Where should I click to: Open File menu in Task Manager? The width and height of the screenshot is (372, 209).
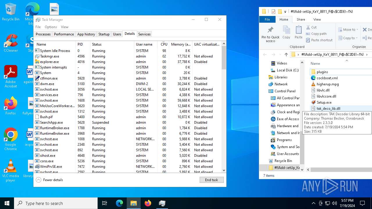tap(38, 27)
